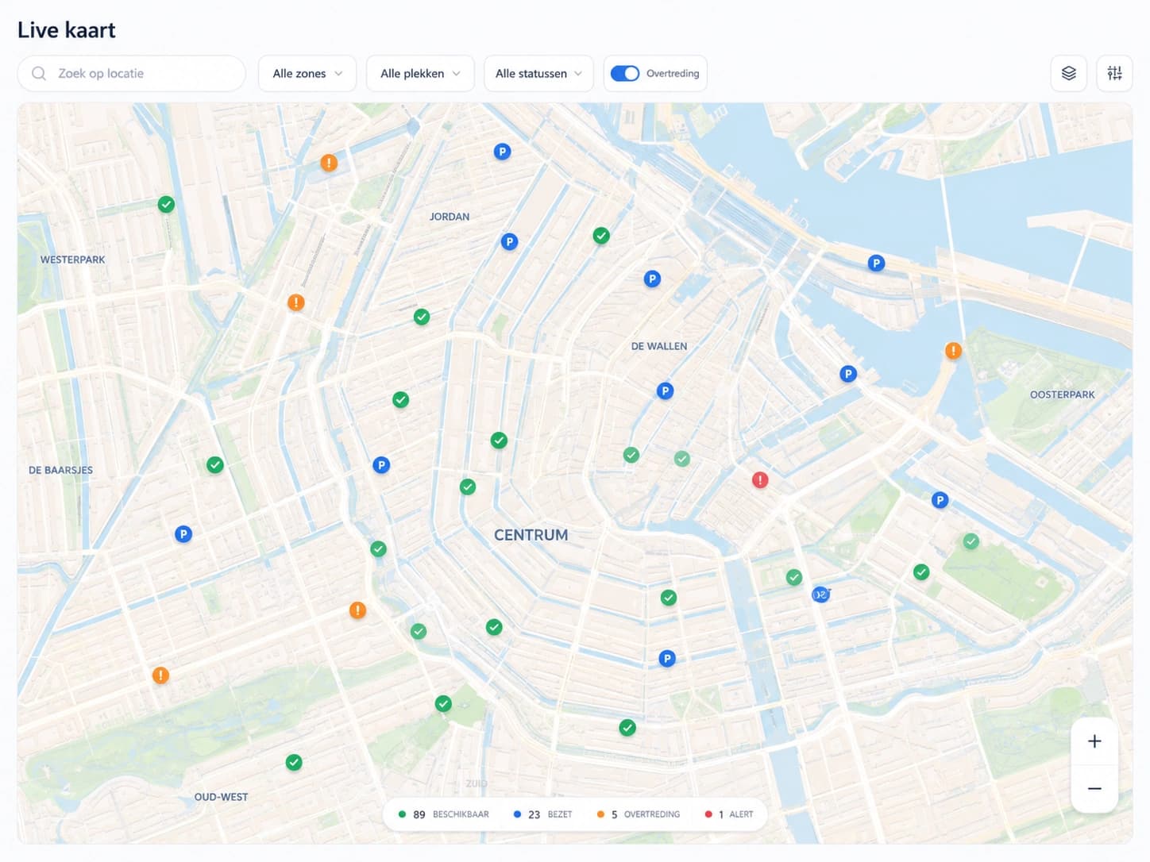The image size is (1150, 862).
Task: Click the DE WALLEN map label
Action: pyautogui.click(x=659, y=346)
